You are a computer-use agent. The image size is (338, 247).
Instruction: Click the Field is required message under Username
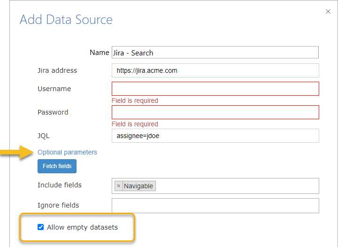pyautogui.click(x=135, y=100)
